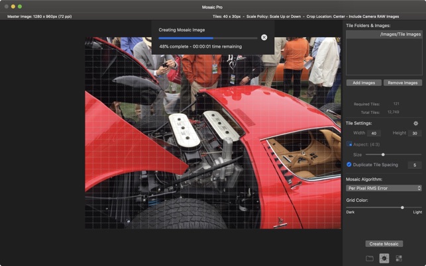
Task: Disable the Duplicate Tile Spacing checkbox
Action: click(349, 165)
